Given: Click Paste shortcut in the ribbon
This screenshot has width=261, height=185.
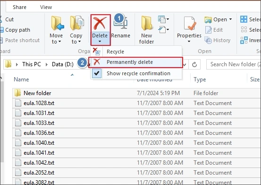Looking at the screenshot, I should [20, 40].
